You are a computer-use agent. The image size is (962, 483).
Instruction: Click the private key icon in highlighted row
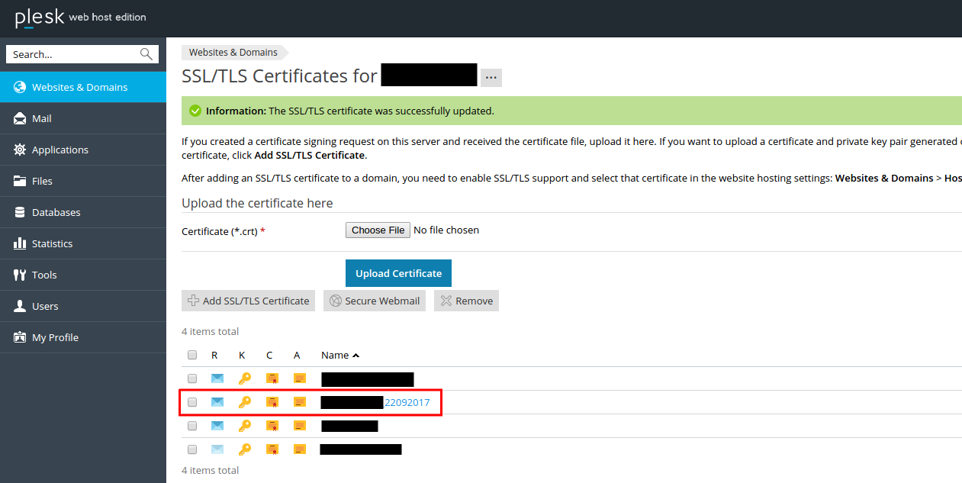point(244,402)
